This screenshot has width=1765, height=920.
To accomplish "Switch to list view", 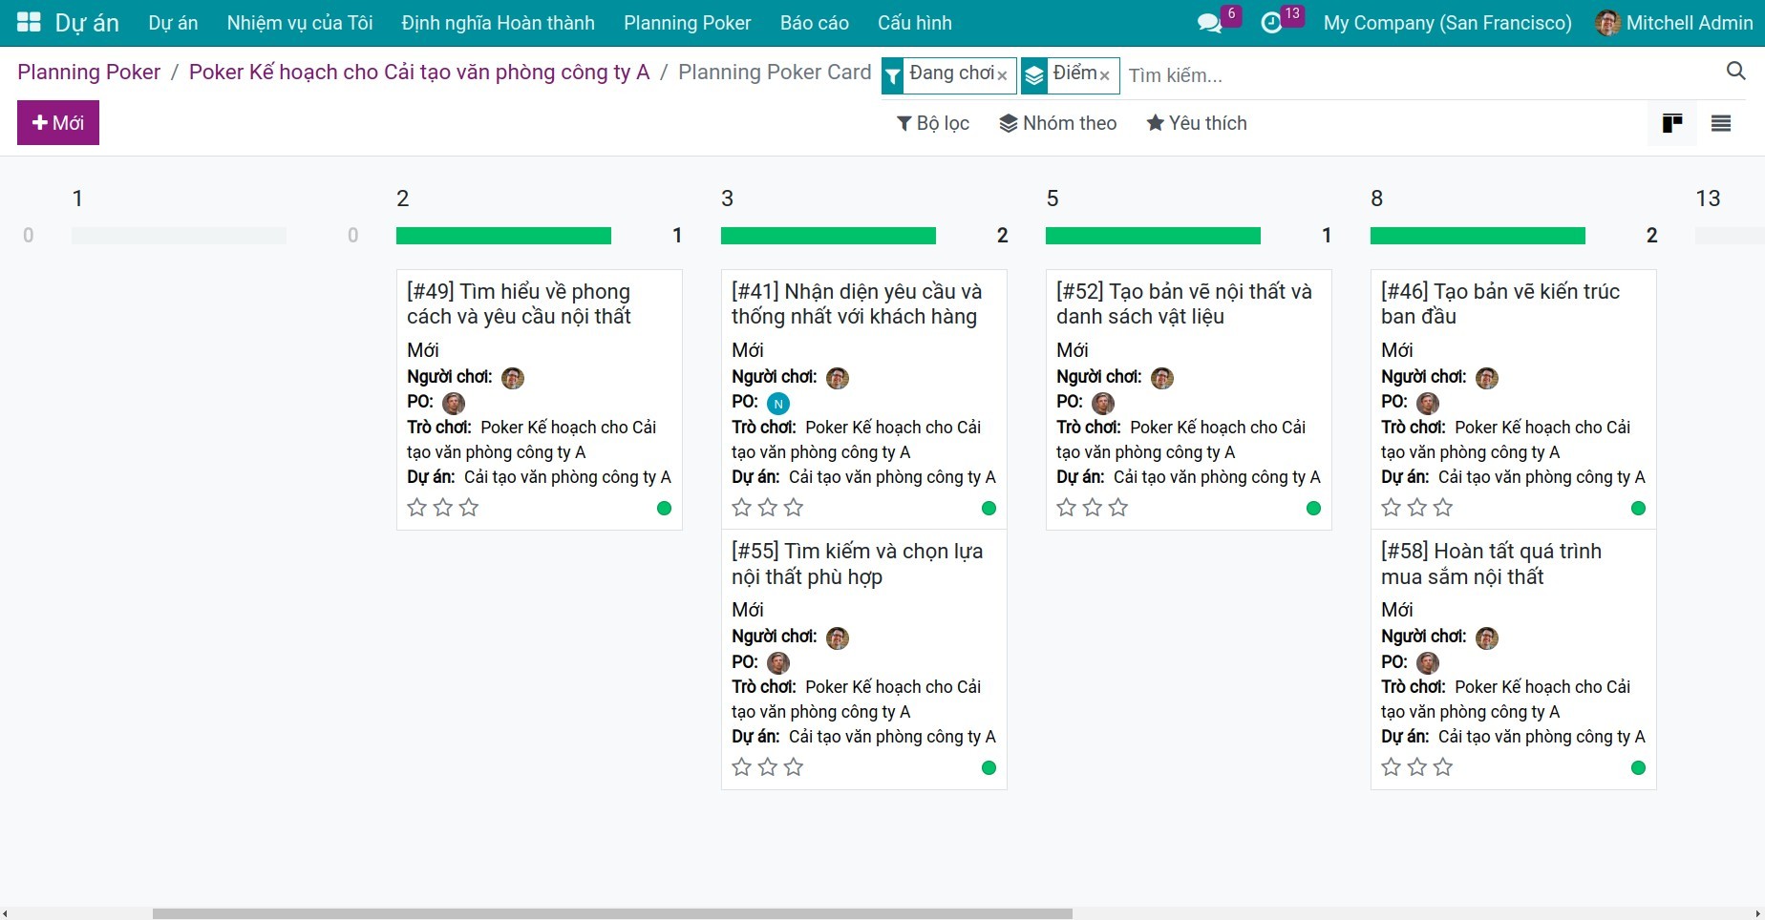I will point(1721,123).
